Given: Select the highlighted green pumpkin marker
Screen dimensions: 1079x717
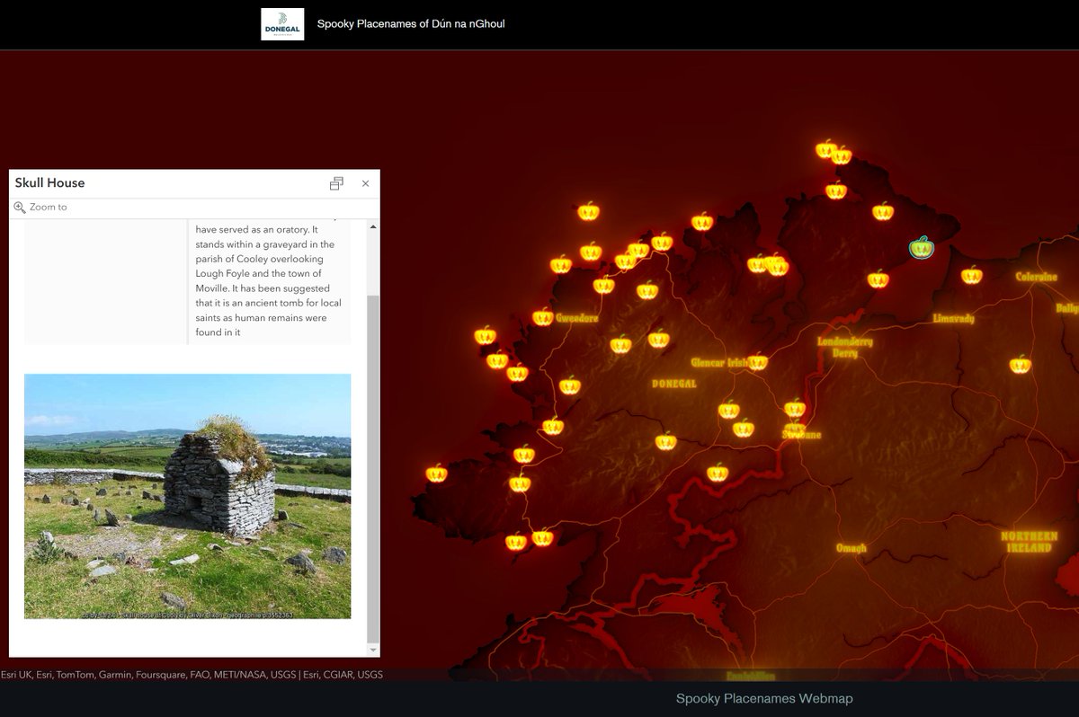Looking at the screenshot, I should [921, 248].
